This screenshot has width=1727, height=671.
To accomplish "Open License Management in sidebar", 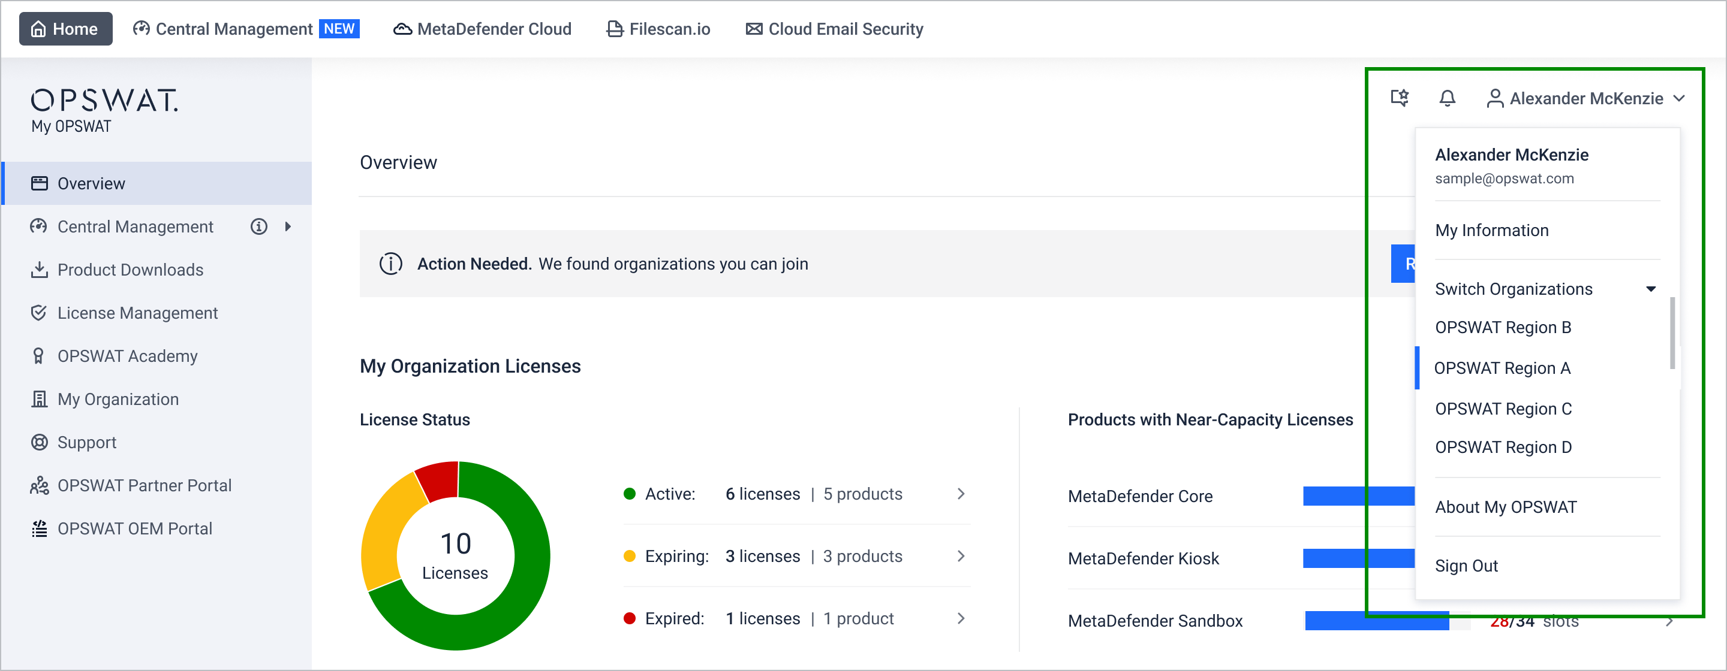I will [x=157, y=313].
